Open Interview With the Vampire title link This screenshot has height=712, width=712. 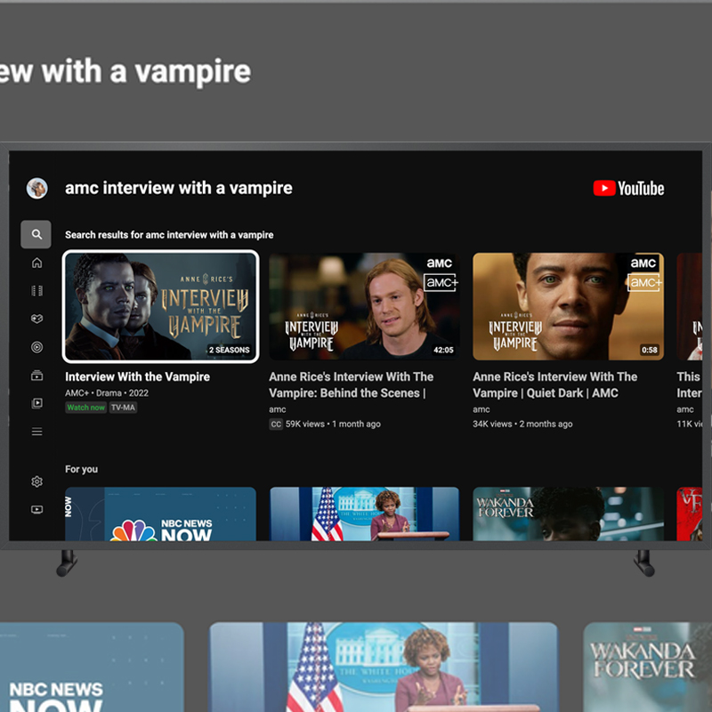click(x=137, y=376)
